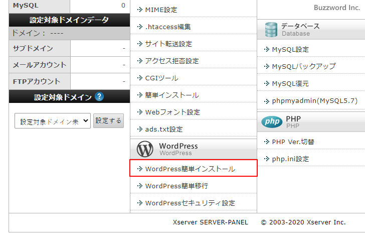Click arrow icon beside CGIツール
365x241 pixels.
140,78
